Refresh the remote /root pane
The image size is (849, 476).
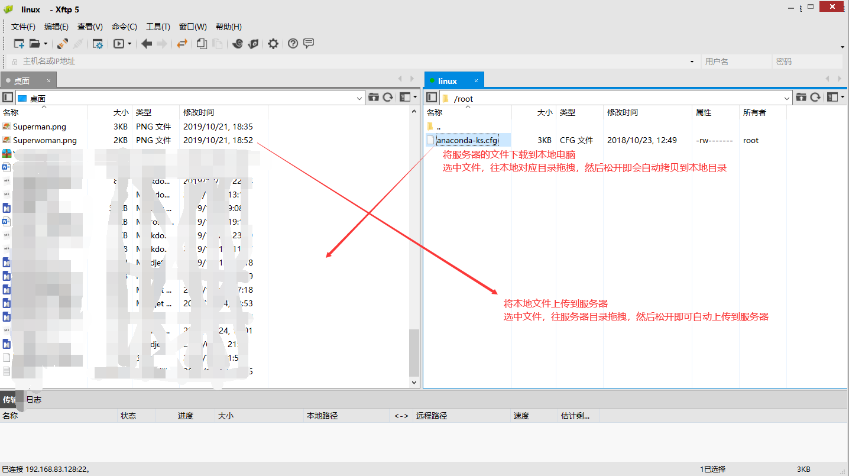pyautogui.click(x=815, y=98)
